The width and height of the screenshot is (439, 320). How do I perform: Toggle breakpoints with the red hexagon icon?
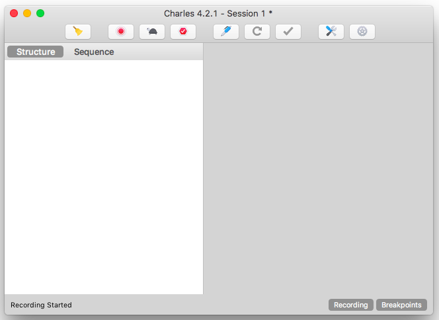coord(183,31)
